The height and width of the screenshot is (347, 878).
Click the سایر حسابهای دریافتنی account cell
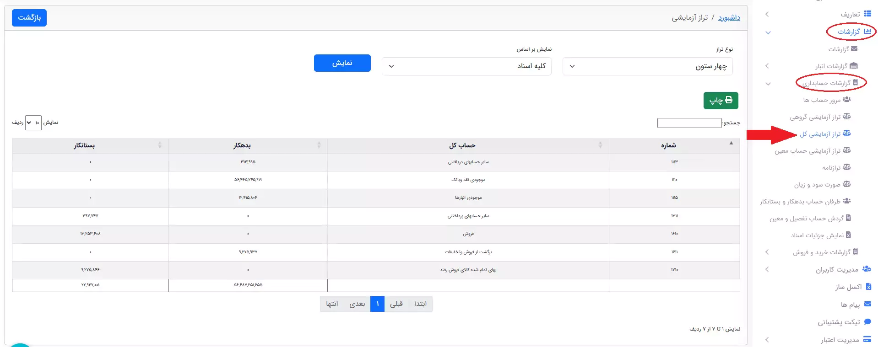pyautogui.click(x=468, y=162)
